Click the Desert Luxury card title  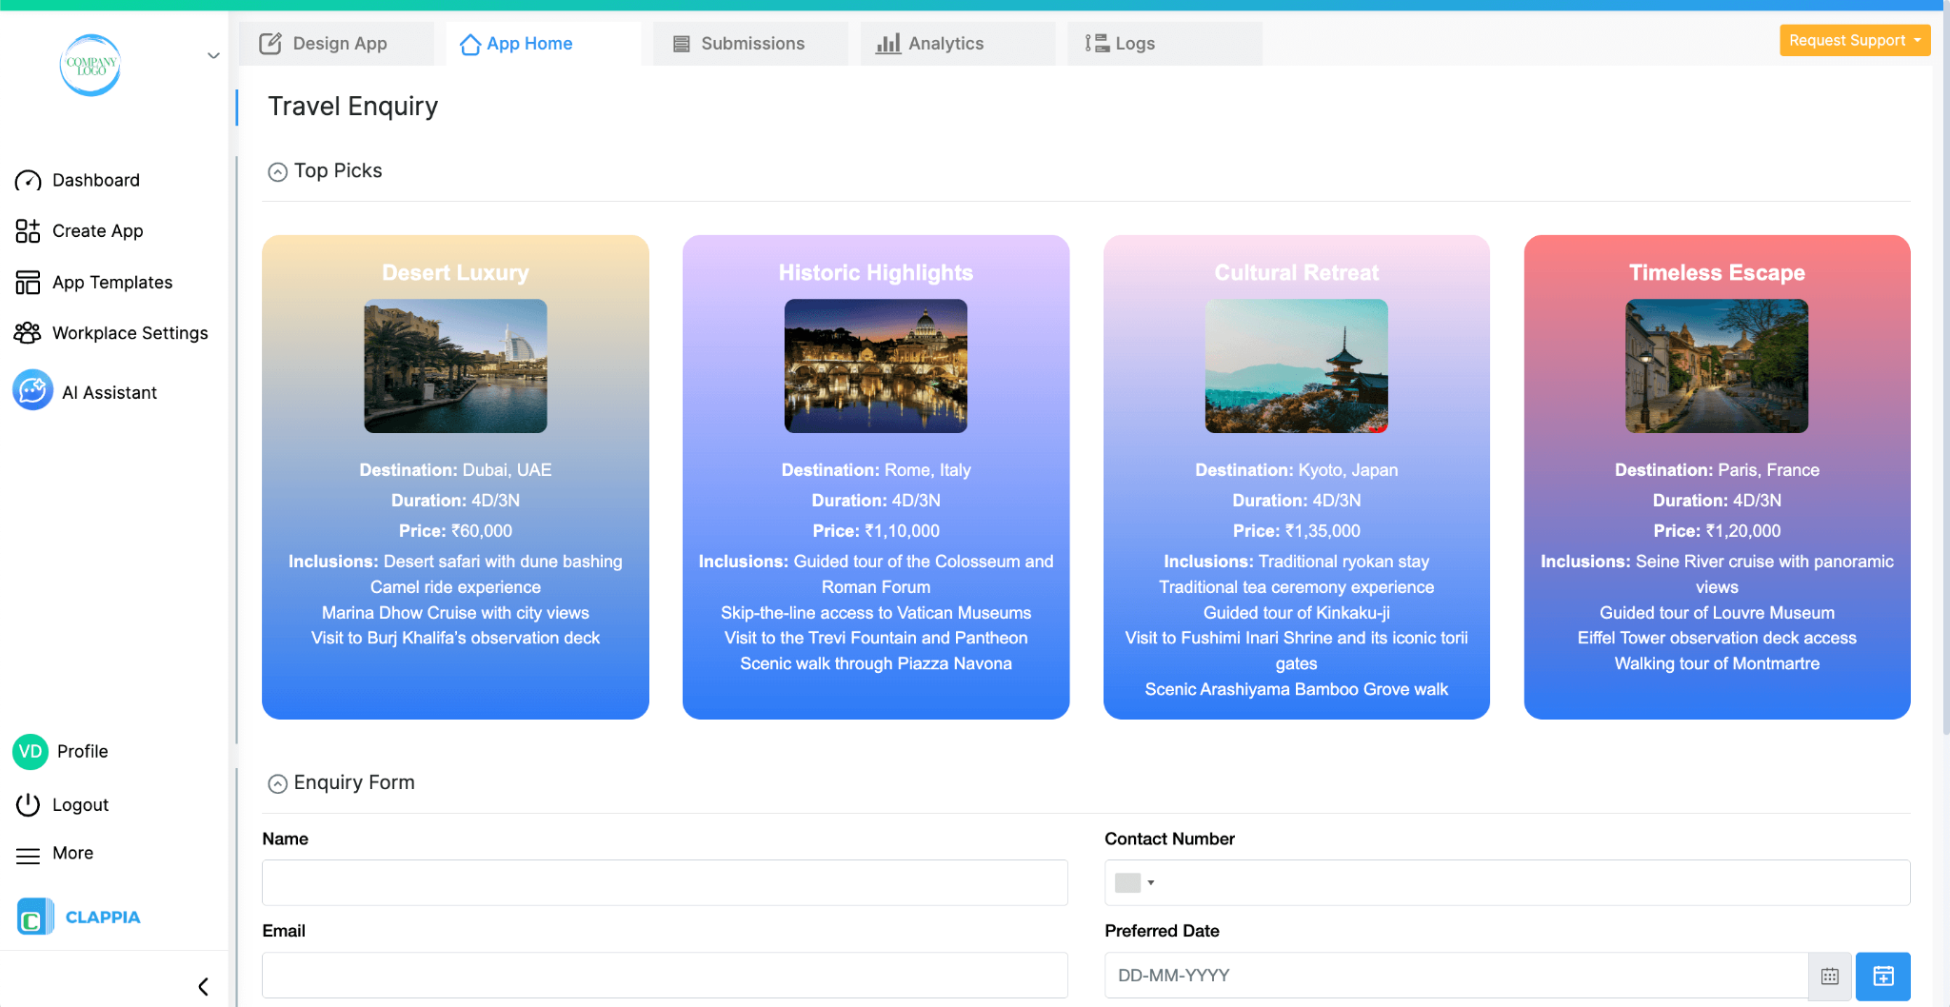456,273
